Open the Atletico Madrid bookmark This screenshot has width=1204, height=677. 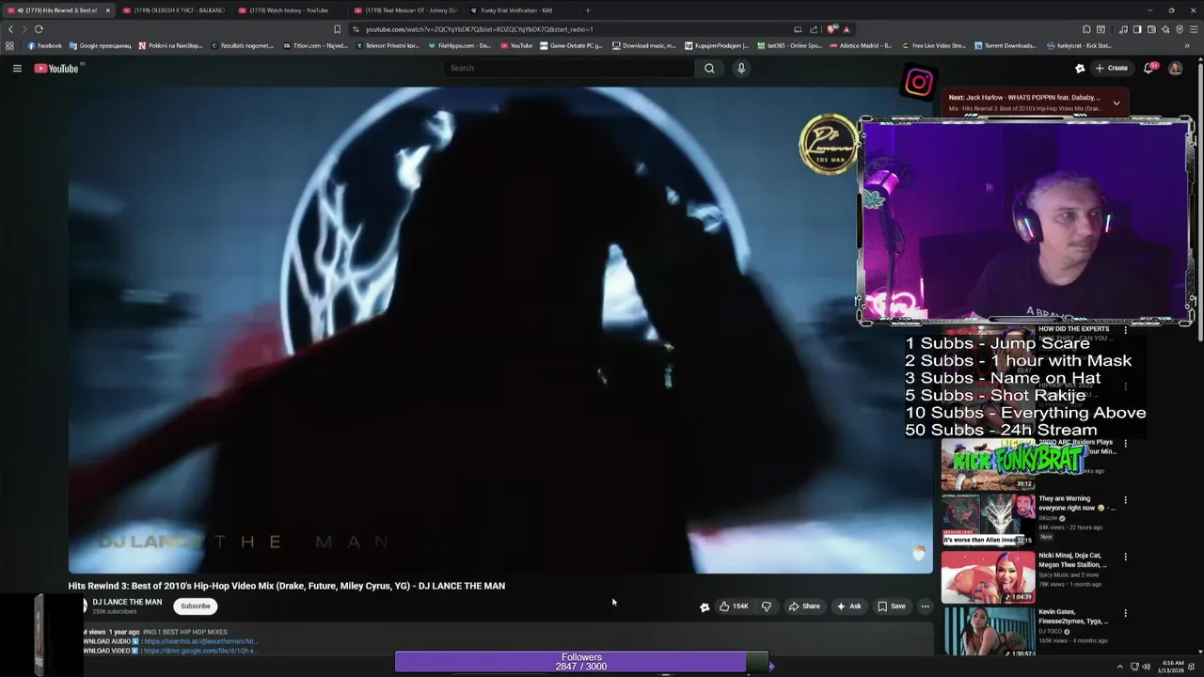pyautogui.click(x=861, y=45)
